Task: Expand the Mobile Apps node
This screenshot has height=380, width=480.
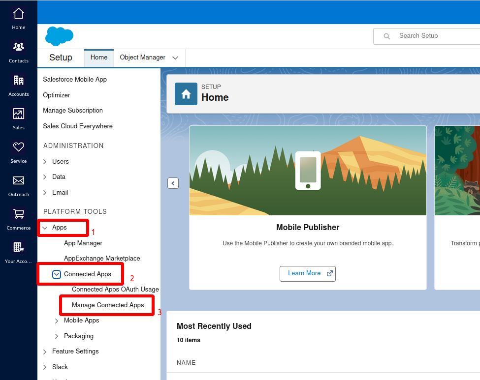Action: tap(57, 321)
